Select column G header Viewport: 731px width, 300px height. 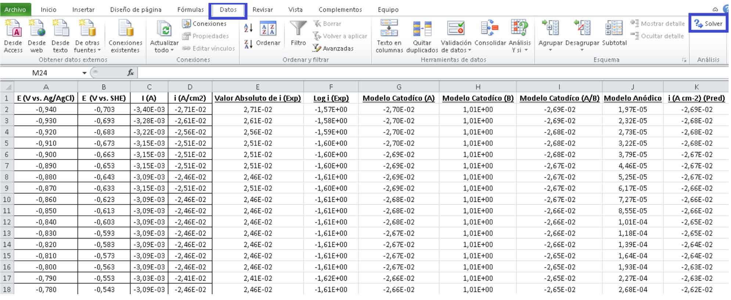pos(399,87)
